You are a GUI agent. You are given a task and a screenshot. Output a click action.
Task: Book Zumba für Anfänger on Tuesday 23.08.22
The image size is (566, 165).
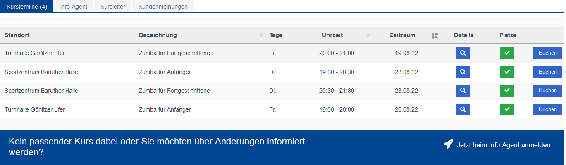(x=547, y=72)
